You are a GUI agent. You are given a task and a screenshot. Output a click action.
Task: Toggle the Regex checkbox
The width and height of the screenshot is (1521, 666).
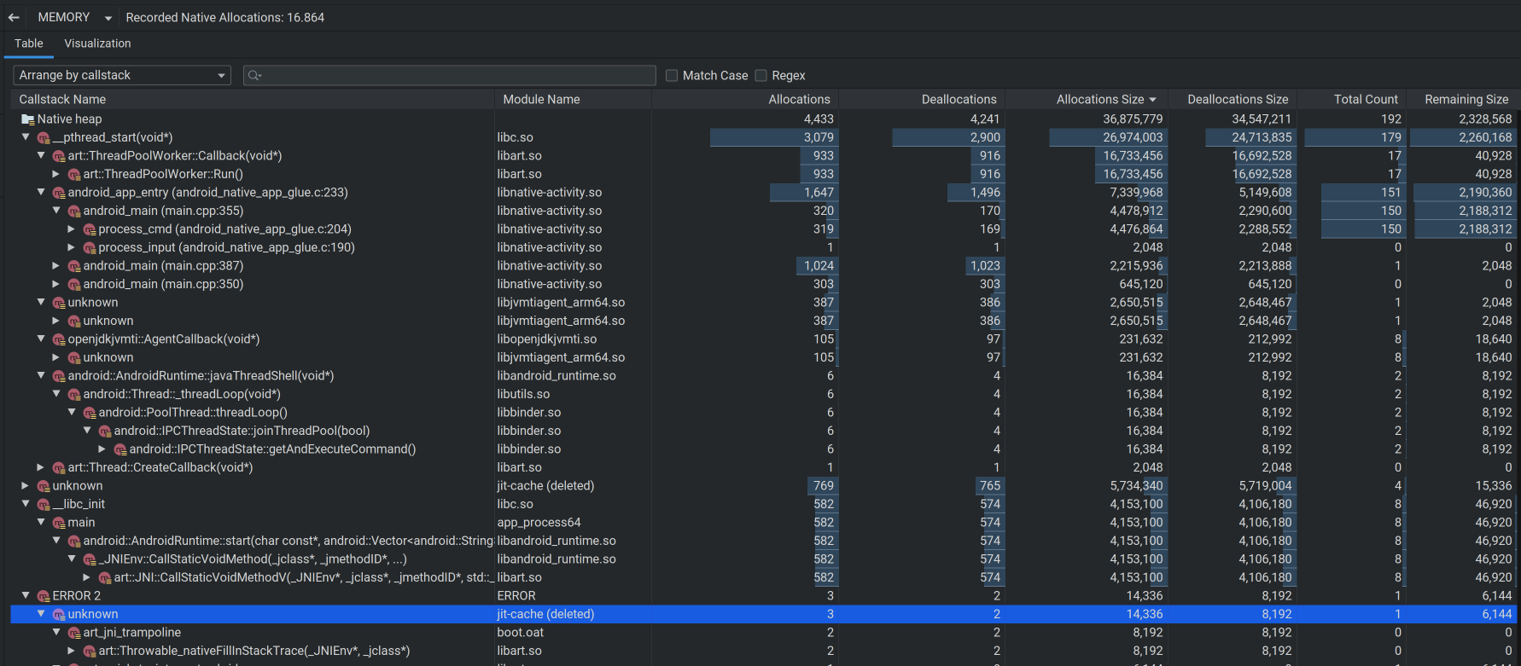(761, 76)
